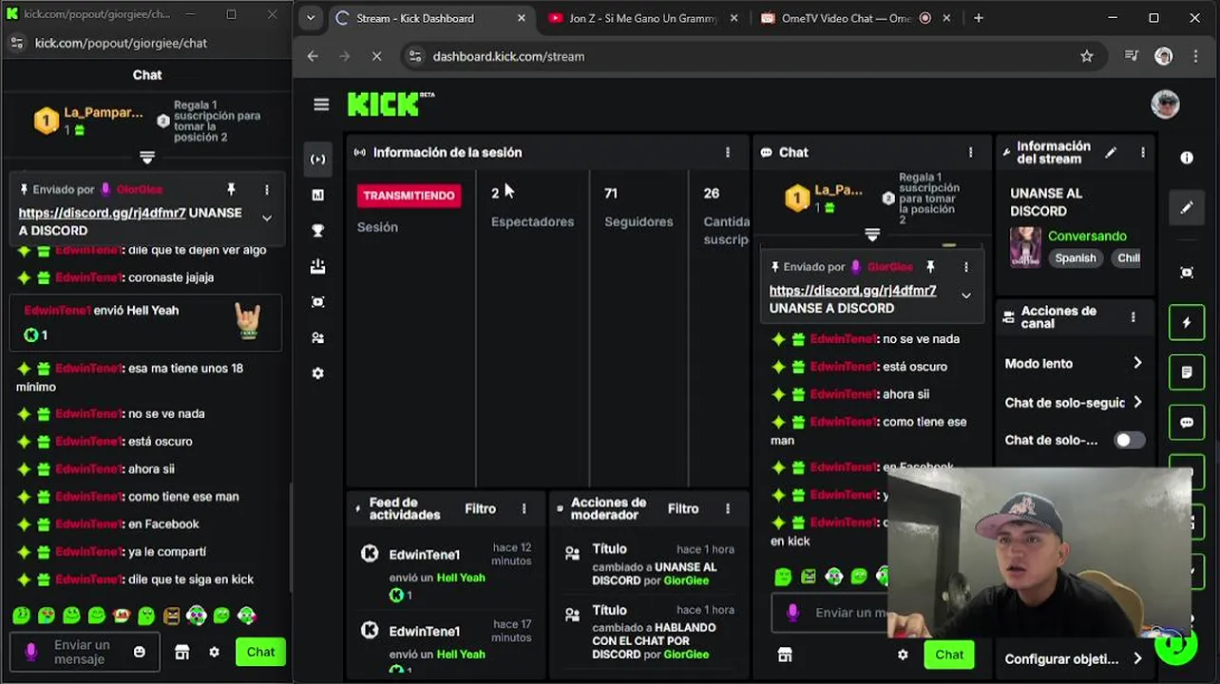The width and height of the screenshot is (1220, 684).
Task: Bookmark this page with the star icon
Action: (x=1087, y=56)
